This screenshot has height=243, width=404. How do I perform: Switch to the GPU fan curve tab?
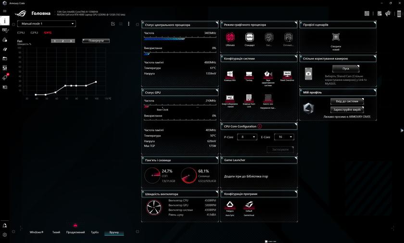(34, 33)
